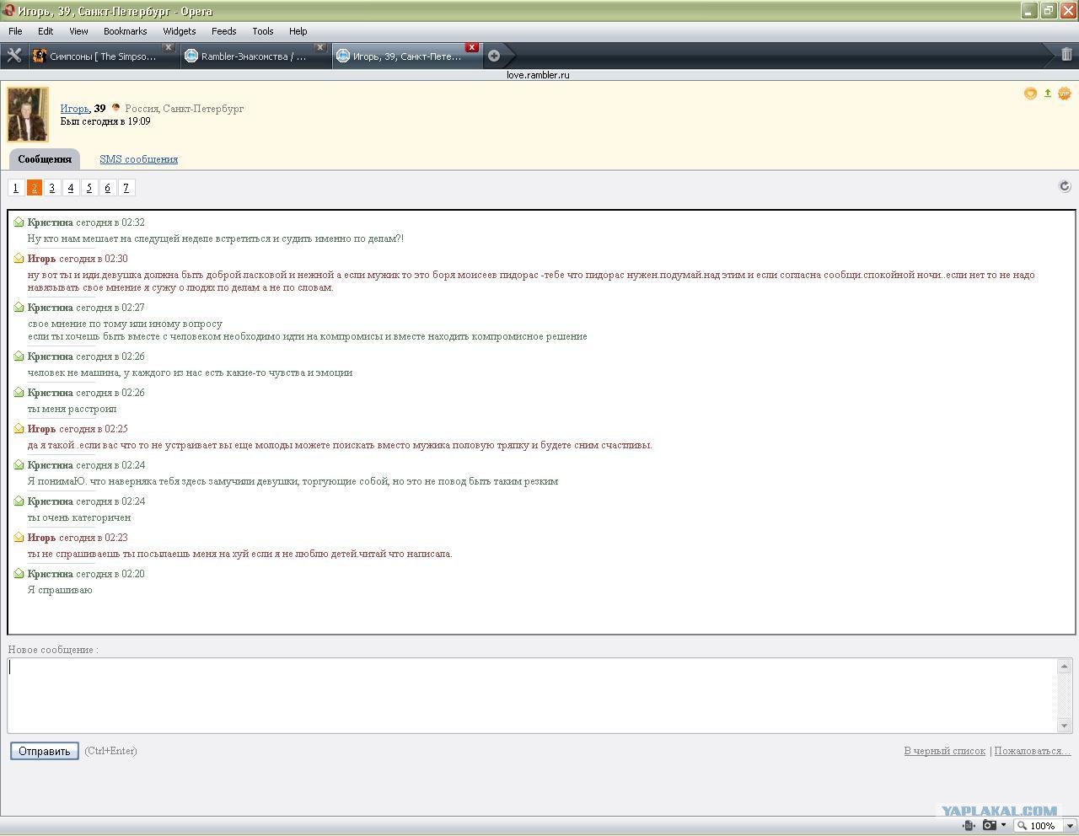Open the SMS сообщения tab link

point(138,159)
